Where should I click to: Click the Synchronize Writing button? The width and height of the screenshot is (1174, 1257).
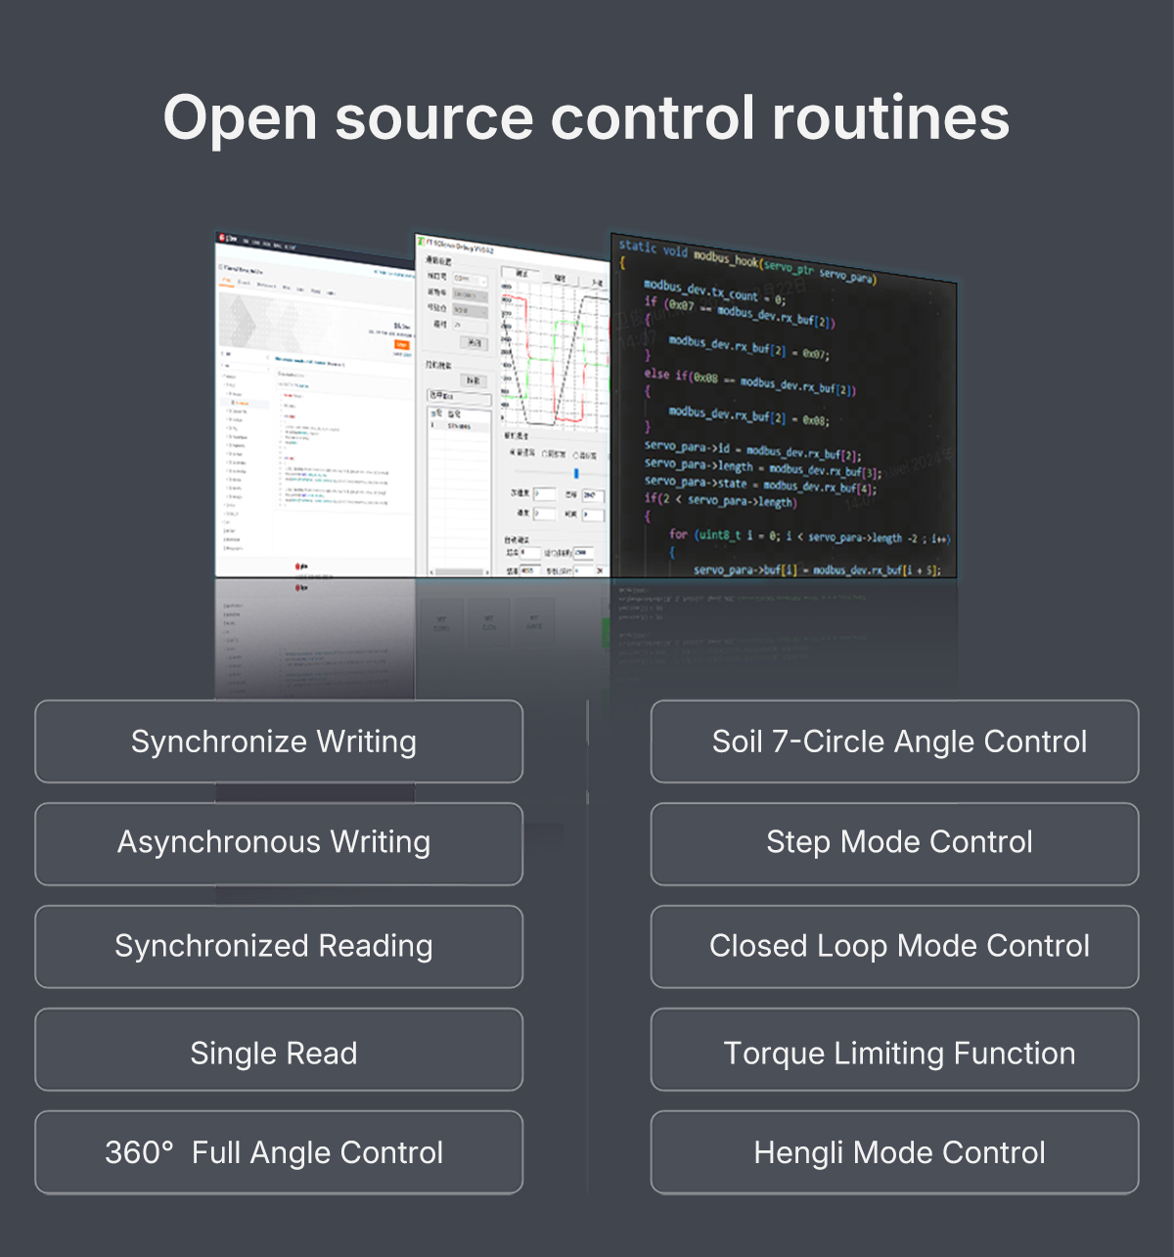(279, 741)
